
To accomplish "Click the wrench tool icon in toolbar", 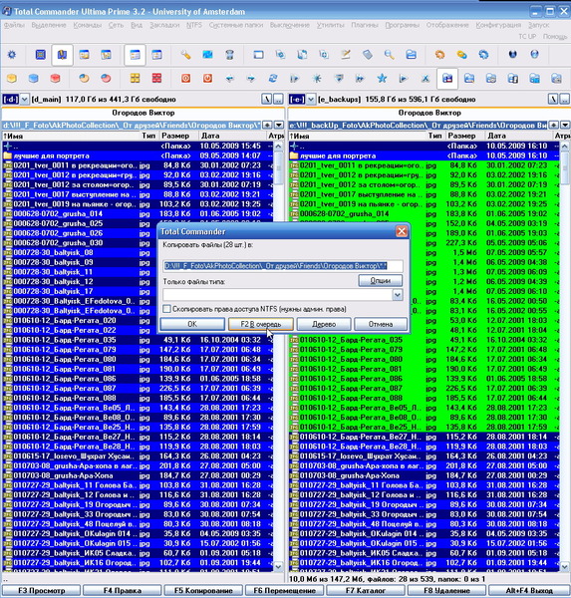I will click(185, 55).
